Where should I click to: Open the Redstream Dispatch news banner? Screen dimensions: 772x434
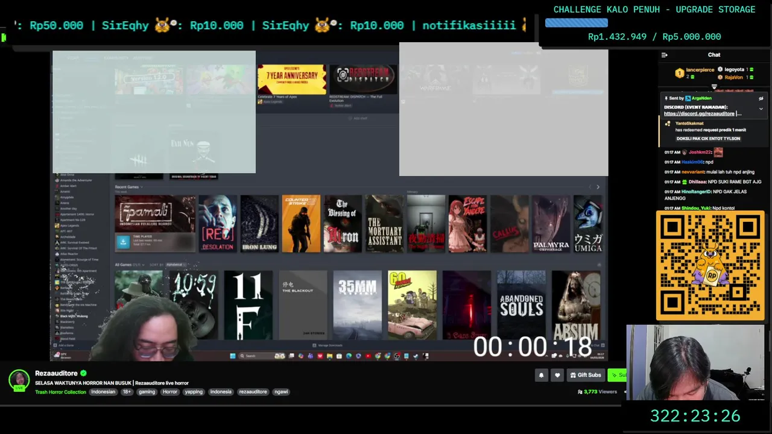pos(364,80)
